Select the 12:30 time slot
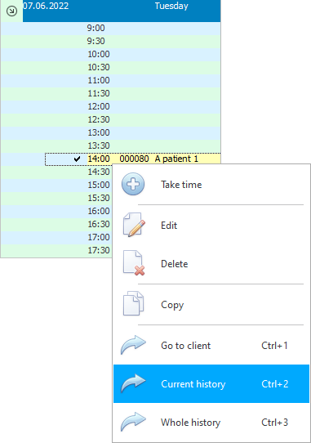 [x=110, y=119]
